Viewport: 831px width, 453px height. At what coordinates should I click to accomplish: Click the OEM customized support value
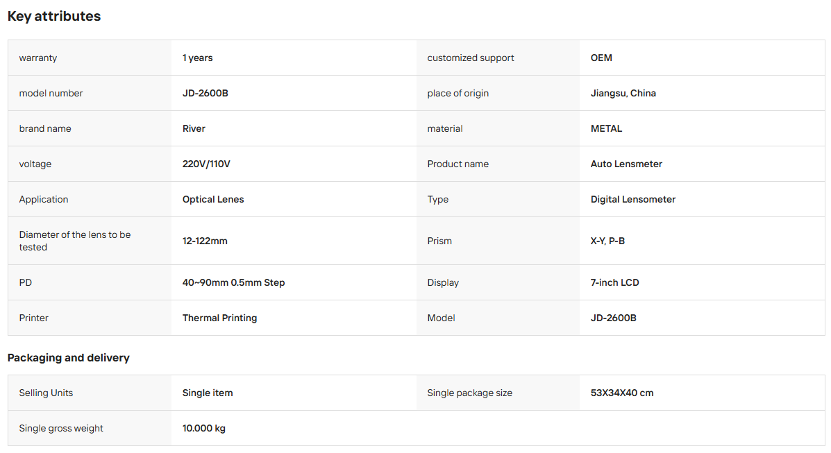coord(601,58)
